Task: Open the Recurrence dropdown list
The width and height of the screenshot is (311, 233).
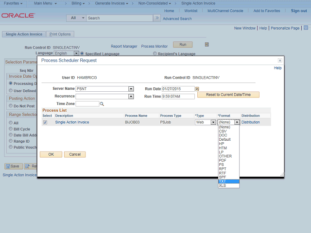Action: click(131, 97)
